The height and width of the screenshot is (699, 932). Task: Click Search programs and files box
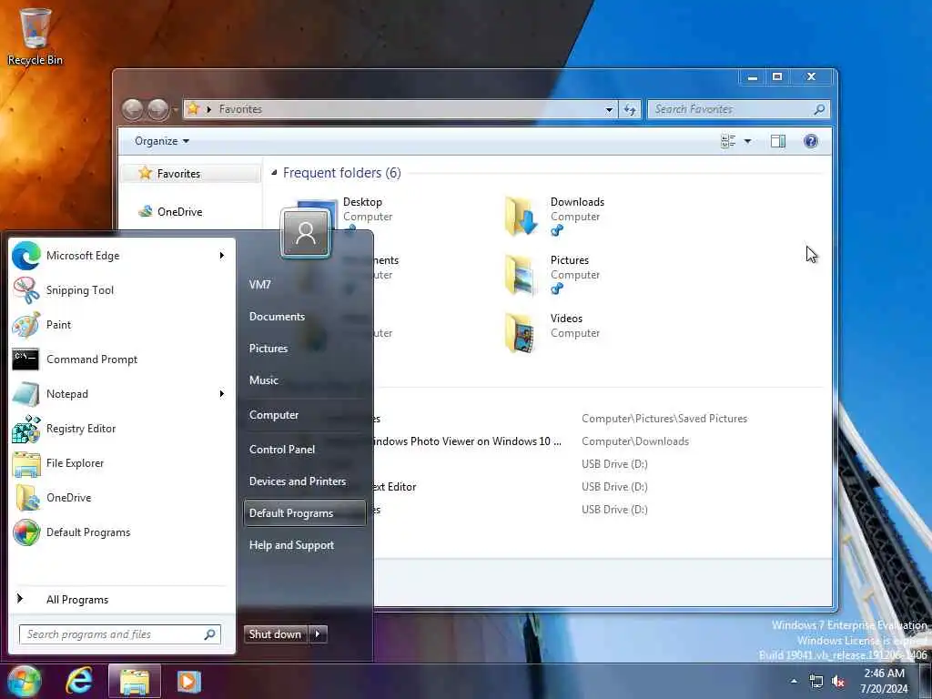pos(120,634)
